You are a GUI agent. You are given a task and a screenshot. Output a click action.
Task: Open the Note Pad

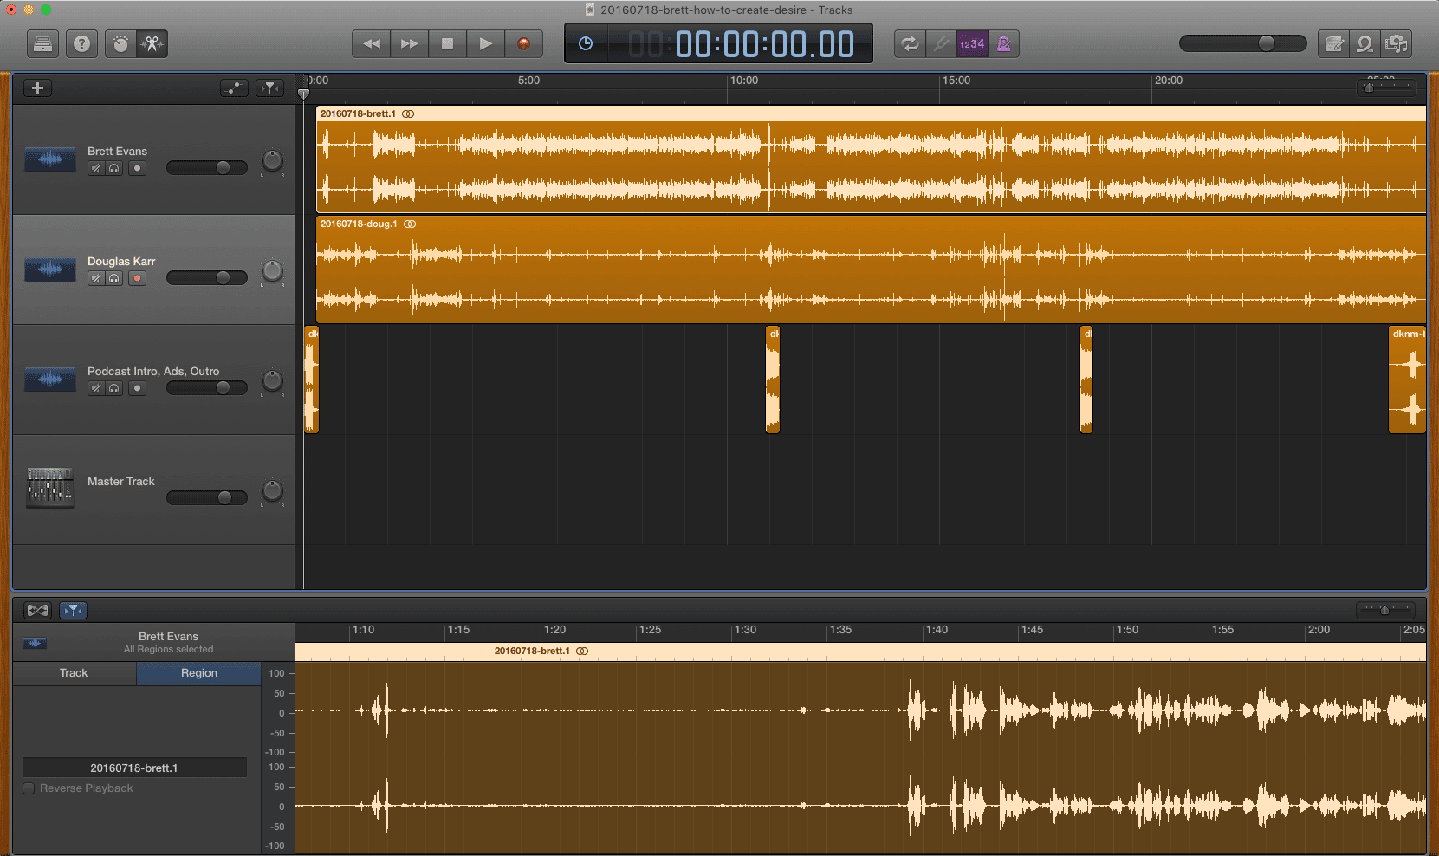(x=1334, y=43)
